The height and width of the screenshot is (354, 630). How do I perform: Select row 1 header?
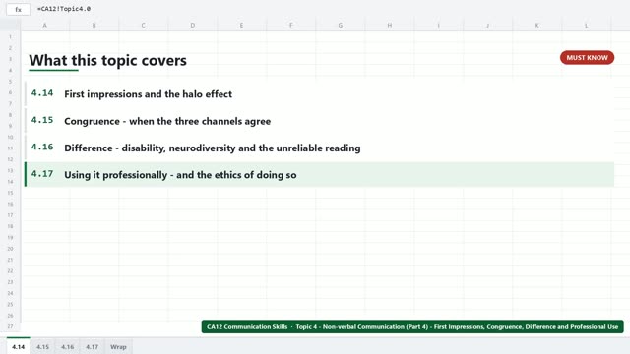[10, 37]
